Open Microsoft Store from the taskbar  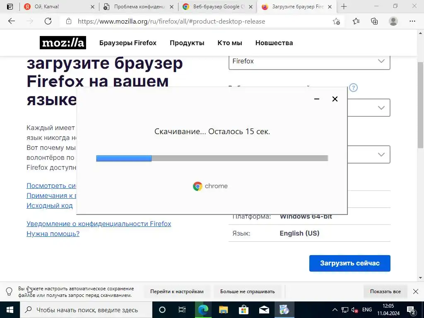[243, 310]
